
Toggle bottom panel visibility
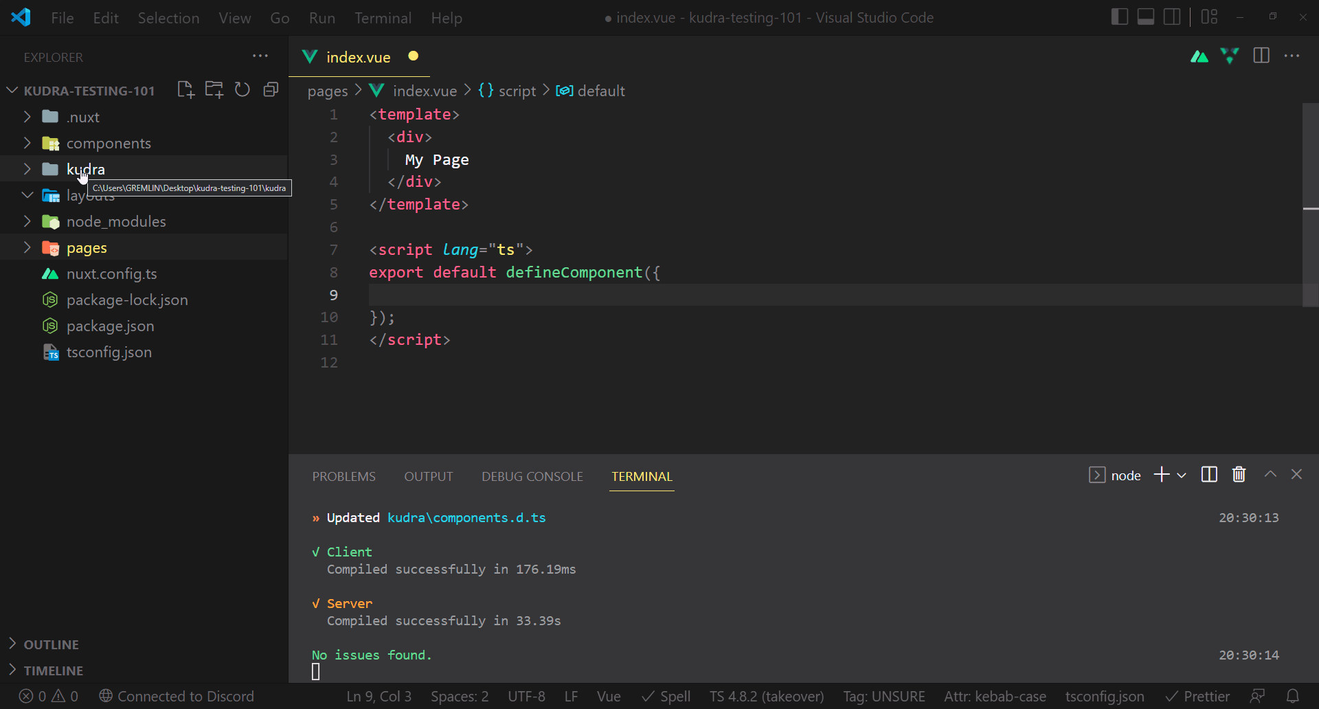(1146, 17)
